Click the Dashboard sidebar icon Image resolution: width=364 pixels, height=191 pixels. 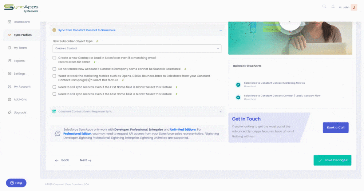click(x=9, y=22)
